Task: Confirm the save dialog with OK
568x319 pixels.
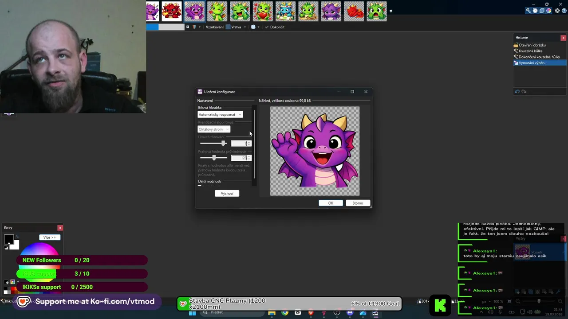Action: point(331,203)
